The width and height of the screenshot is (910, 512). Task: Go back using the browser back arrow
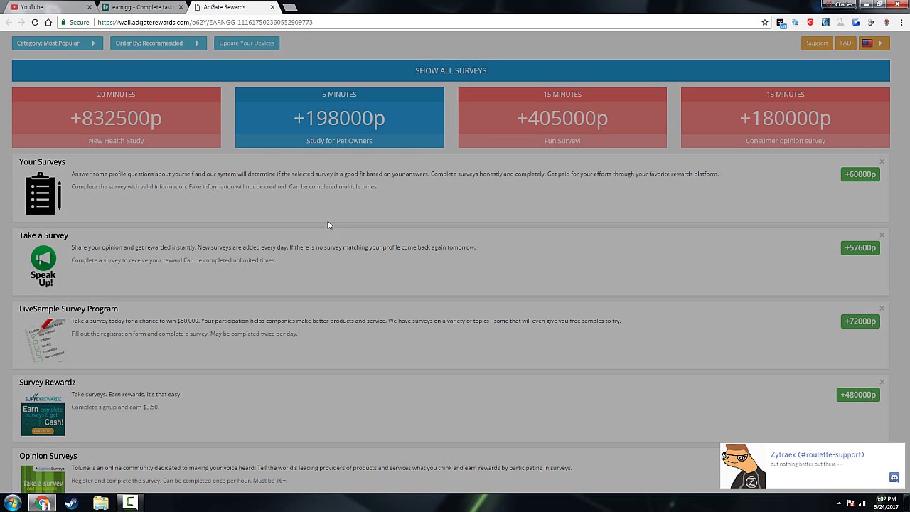pos(9,22)
